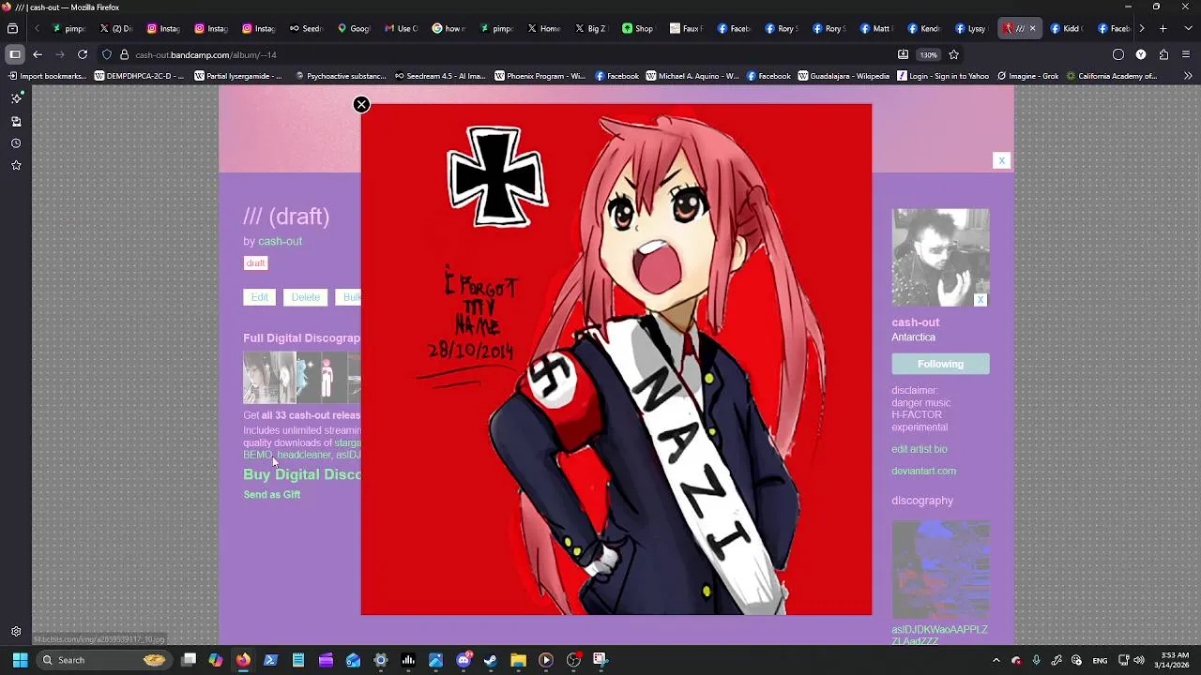Click the Full Digital Discography thumbnail strip
Screen dimensions: 1201x675
302,377
